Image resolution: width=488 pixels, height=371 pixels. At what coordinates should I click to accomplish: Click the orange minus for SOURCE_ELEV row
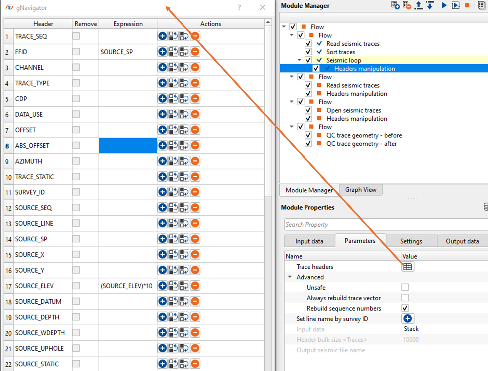[195, 286]
